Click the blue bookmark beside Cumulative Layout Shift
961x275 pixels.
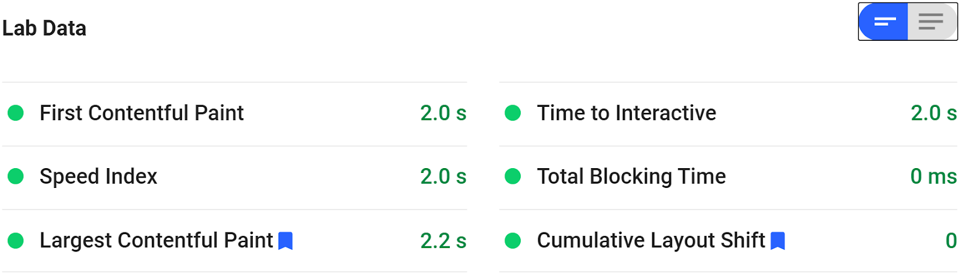tap(778, 241)
